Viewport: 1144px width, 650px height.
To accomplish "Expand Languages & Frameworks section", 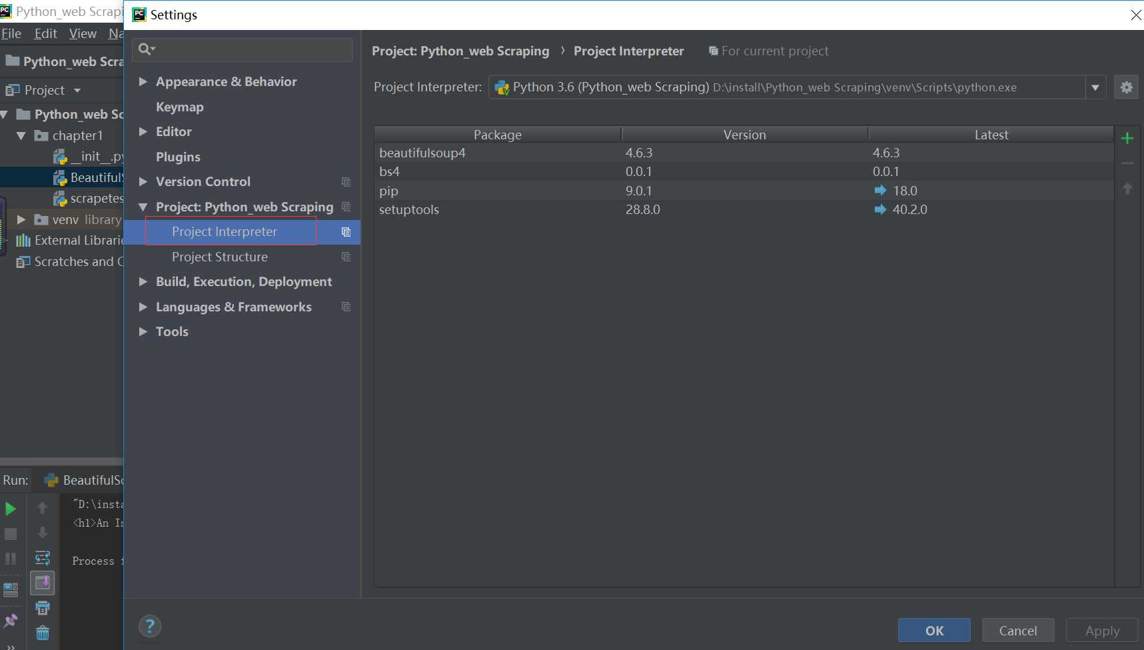I will pyautogui.click(x=143, y=307).
